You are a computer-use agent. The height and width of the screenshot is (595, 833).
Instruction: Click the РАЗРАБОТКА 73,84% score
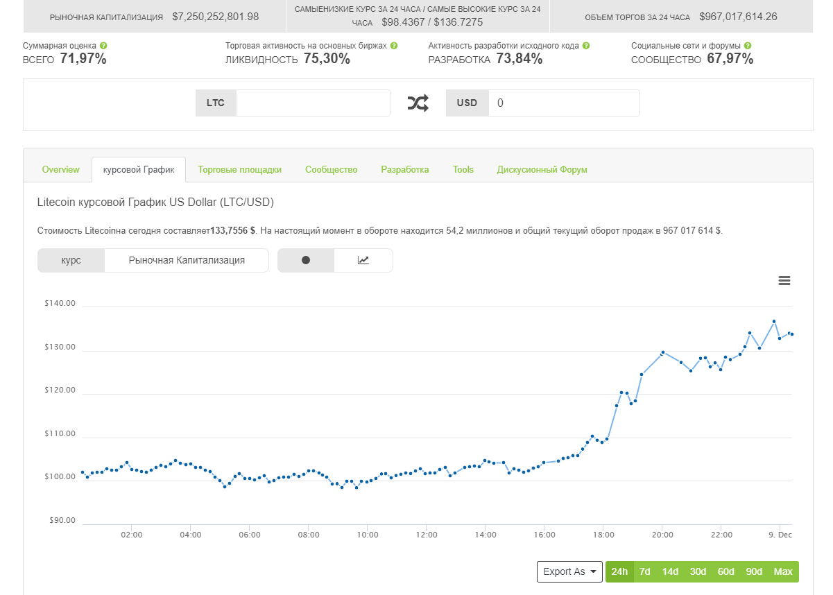coord(486,60)
